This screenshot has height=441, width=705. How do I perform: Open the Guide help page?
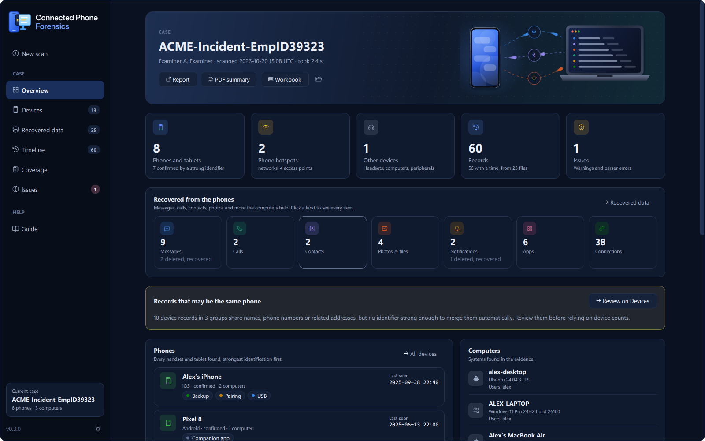point(55,229)
